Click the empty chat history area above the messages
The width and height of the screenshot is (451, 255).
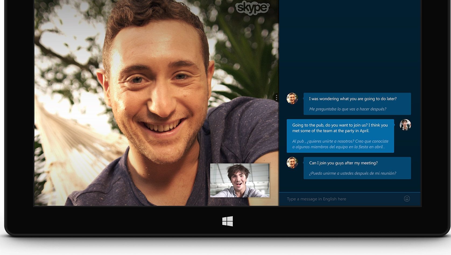tap(350, 46)
